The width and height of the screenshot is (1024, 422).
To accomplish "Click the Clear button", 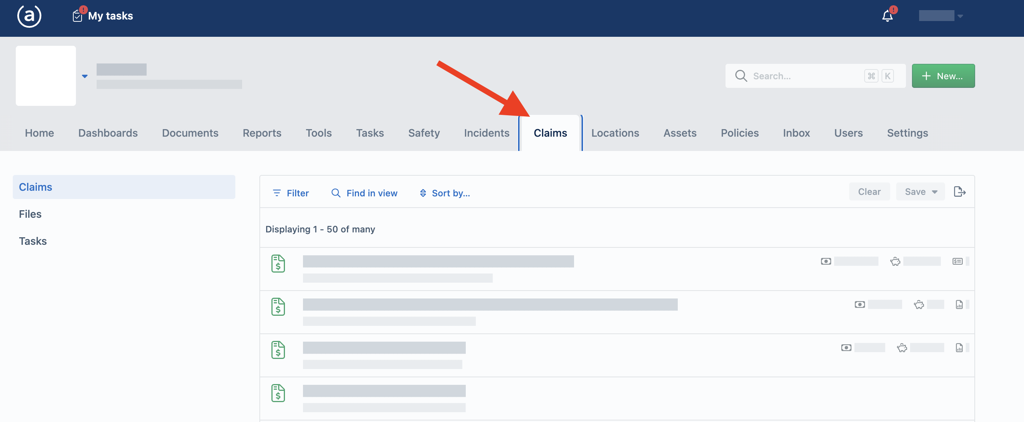I will tap(869, 192).
